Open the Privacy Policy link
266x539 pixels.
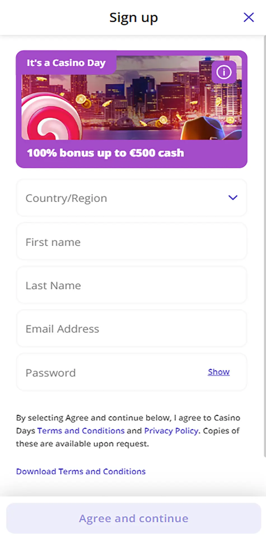(171, 431)
